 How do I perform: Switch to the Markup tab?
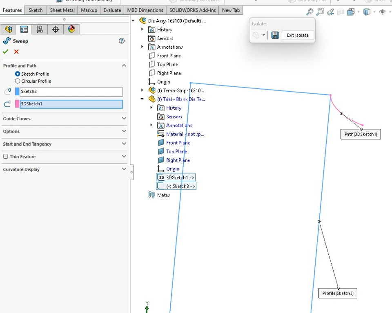89,10
